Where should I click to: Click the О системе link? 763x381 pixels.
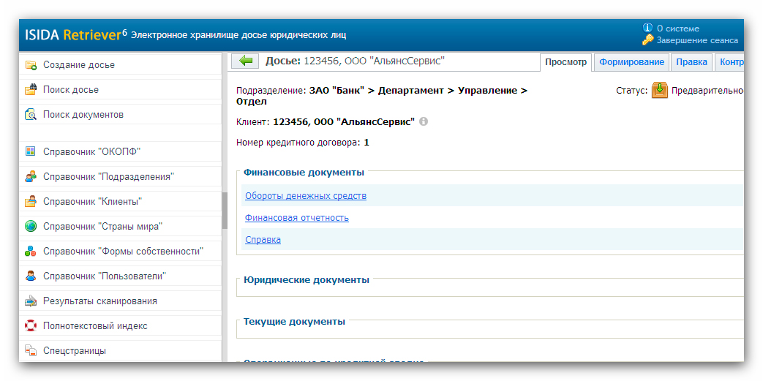678,29
